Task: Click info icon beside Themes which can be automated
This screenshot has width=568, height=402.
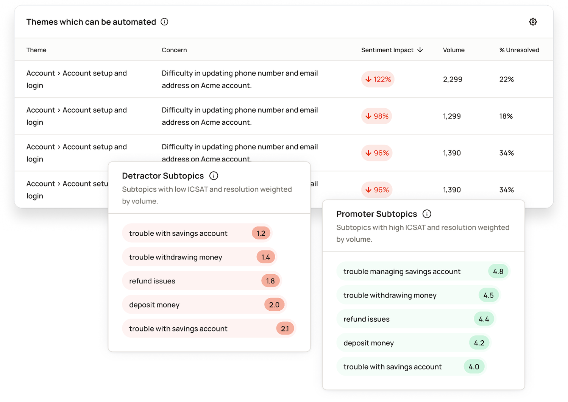Action: (164, 22)
